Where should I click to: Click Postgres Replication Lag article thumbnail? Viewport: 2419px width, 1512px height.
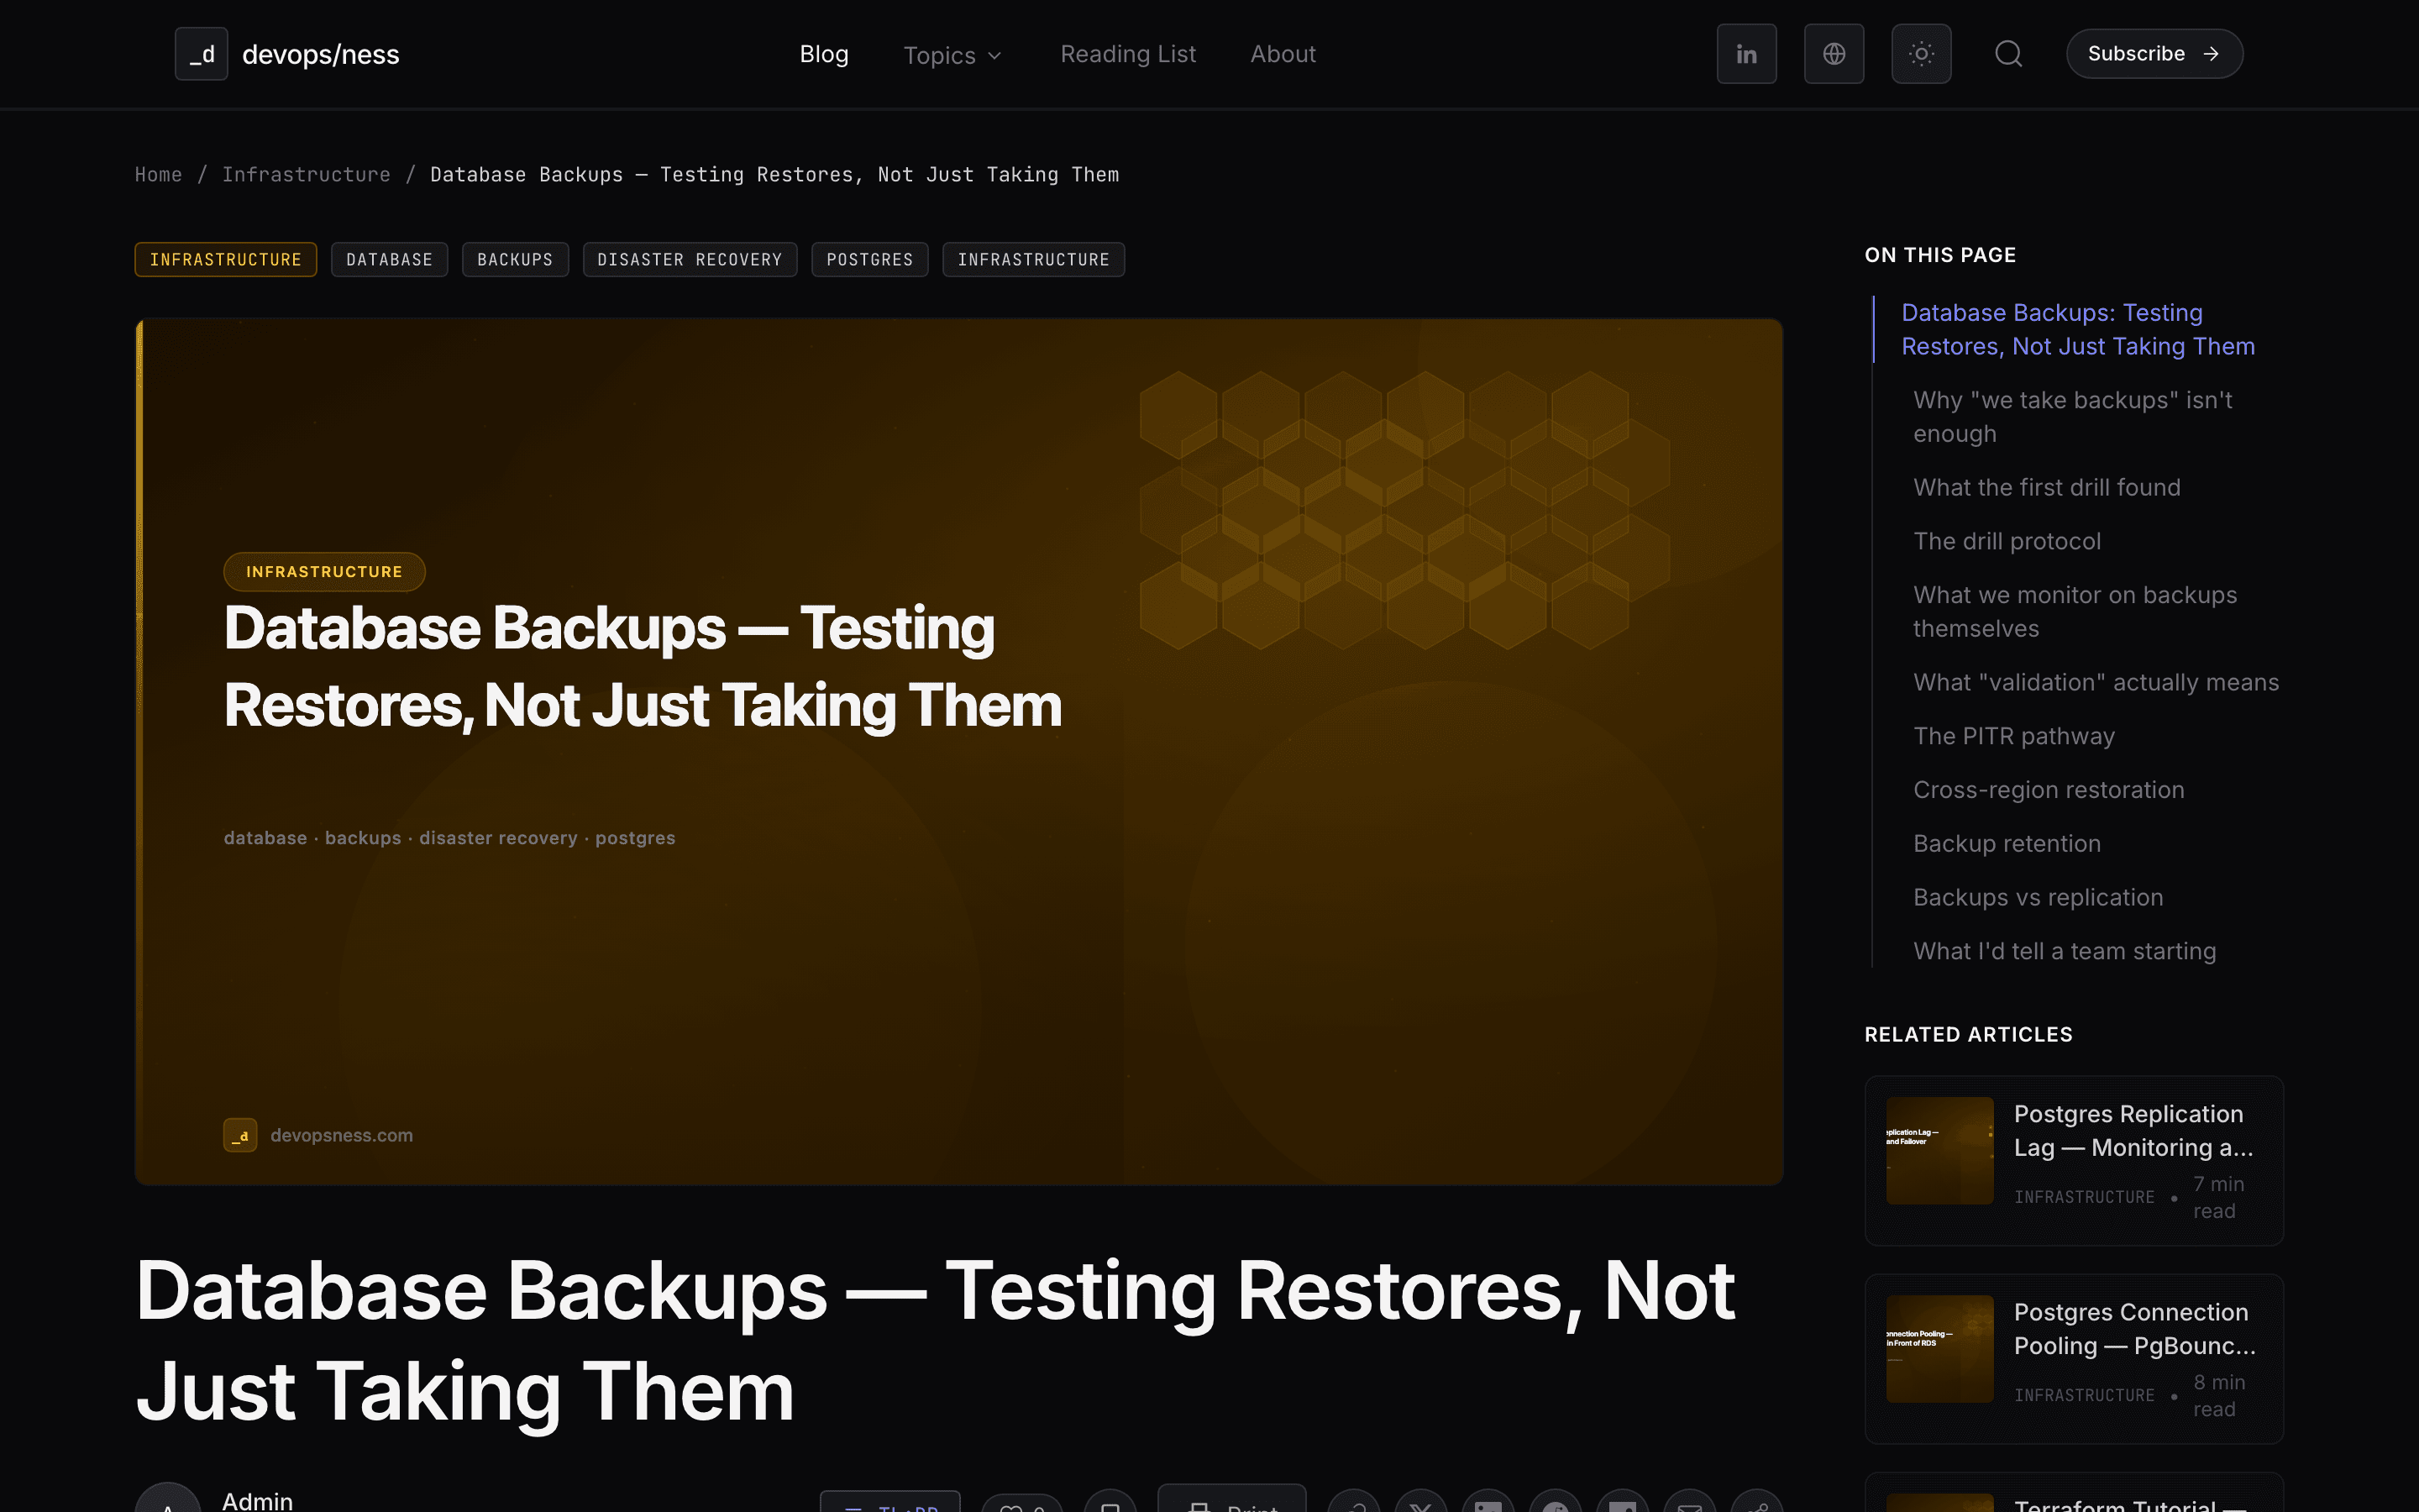(1939, 1151)
